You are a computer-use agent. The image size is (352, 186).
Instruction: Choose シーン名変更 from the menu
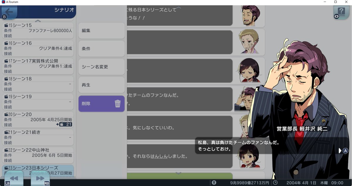pyautogui.click(x=101, y=67)
